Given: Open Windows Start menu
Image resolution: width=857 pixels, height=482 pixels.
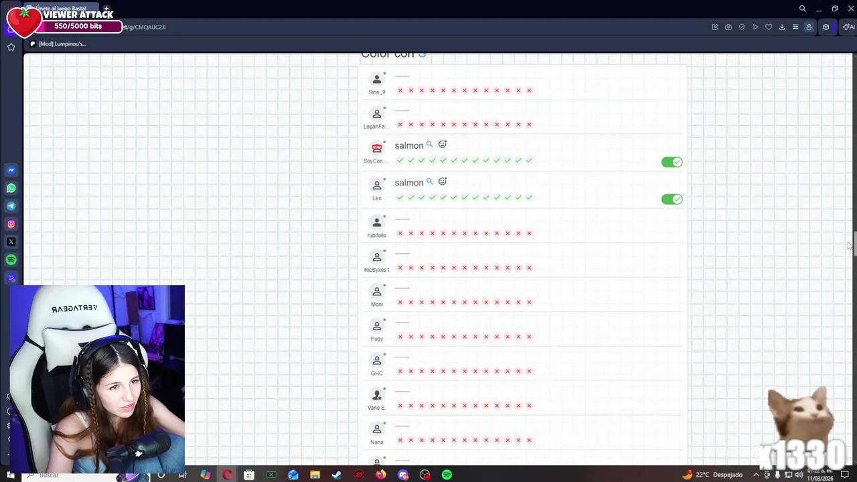Looking at the screenshot, I should click(10, 475).
